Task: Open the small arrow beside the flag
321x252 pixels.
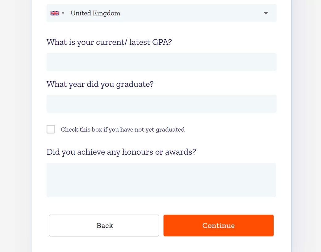Action: pos(63,13)
